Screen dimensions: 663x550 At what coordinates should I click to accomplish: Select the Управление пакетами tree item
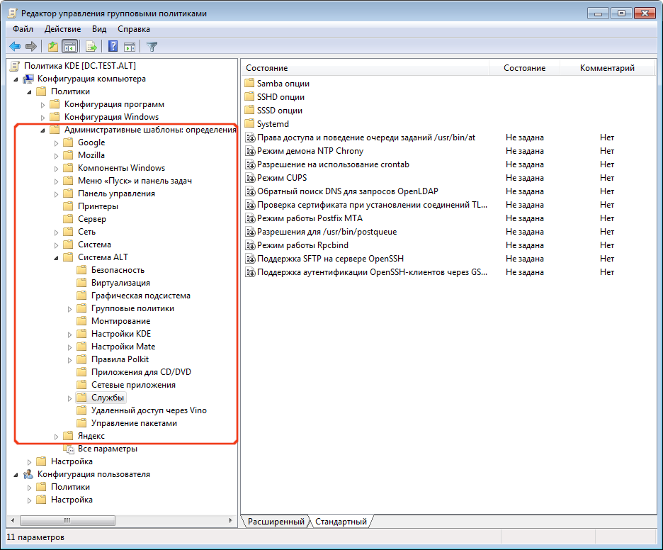click(x=134, y=423)
